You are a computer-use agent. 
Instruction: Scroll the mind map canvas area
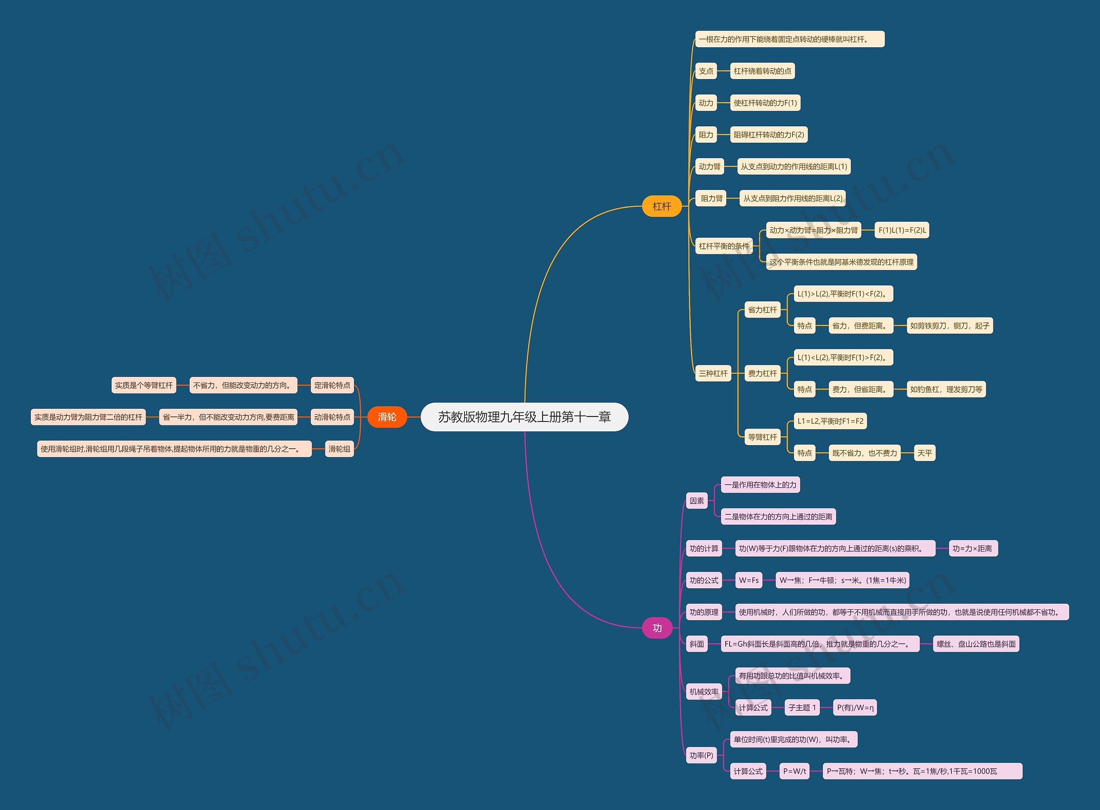(x=550, y=405)
